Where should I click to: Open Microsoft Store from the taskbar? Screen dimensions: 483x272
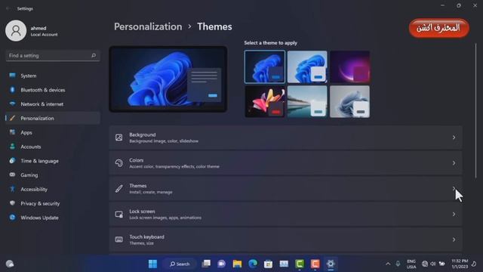[269, 264]
